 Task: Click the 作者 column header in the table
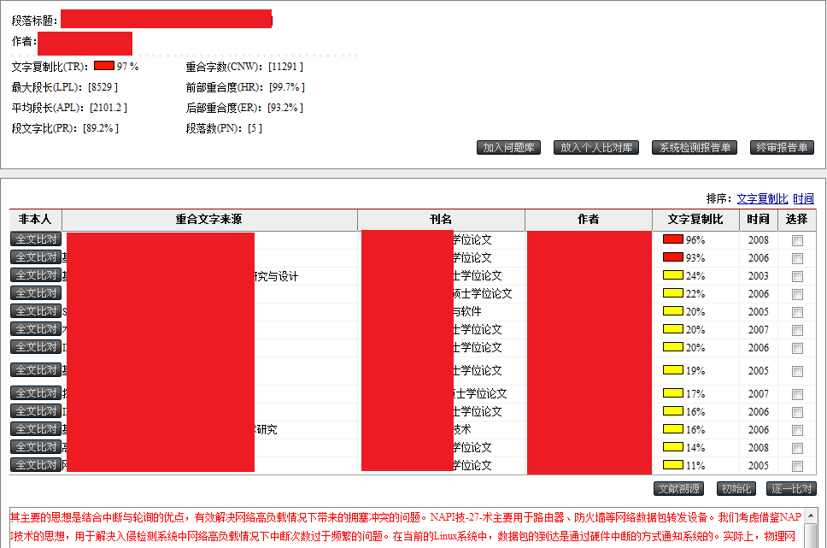pyautogui.click(x=589, y=219)
